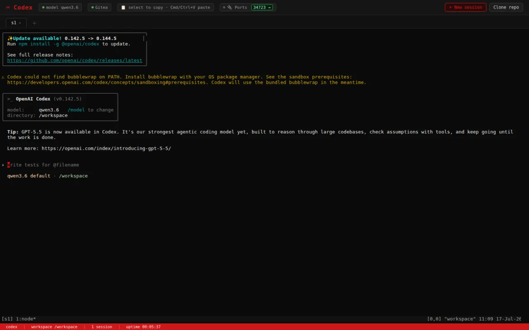Click the npm install -g @openai/codex command text
The height and width of the screenshot is (330, 529).
[59, 44]
